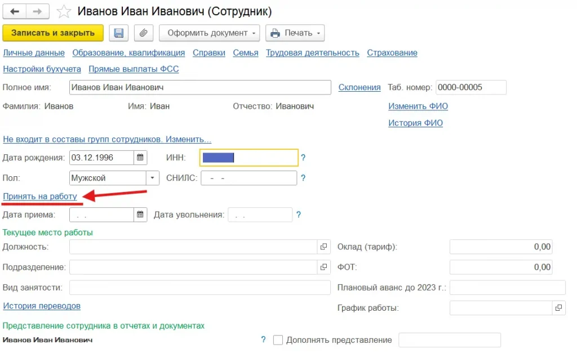577x353 pixels.
Task: Open attached files paperclip icon
Action: point(143,33)
